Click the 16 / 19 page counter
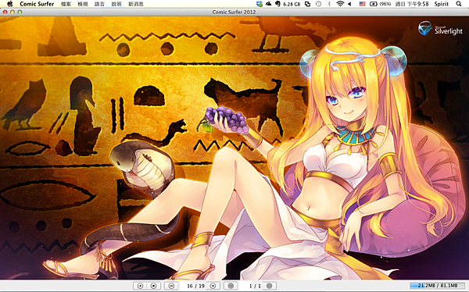Screen dimensions: 469x292 (195, 286)
